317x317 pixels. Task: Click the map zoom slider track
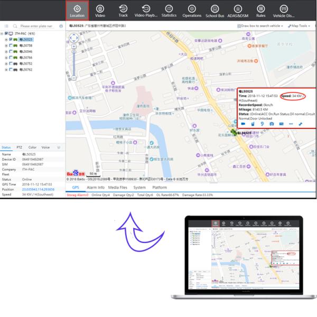click(x=73, y=61)
